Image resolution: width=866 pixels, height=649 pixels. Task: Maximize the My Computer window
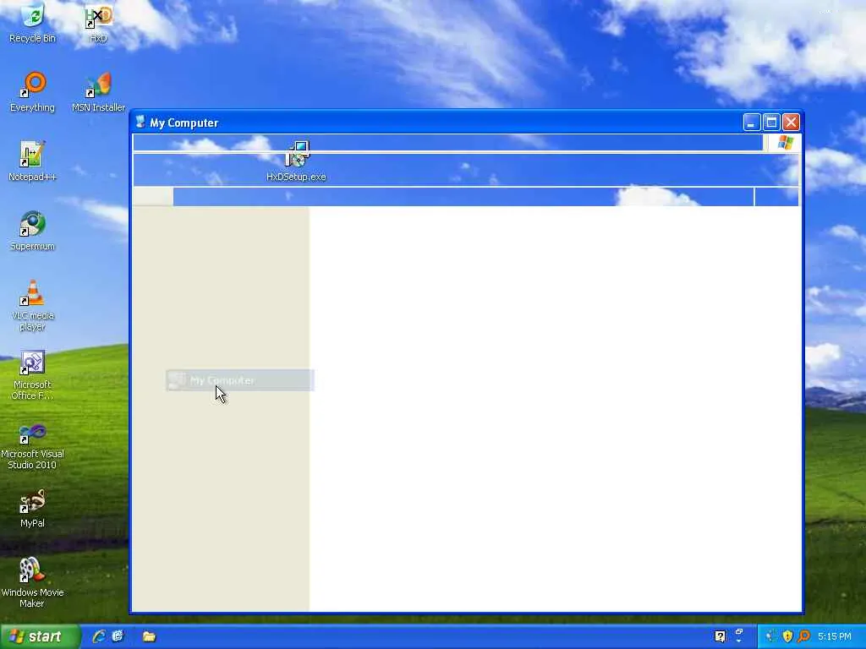click(771, 122)
